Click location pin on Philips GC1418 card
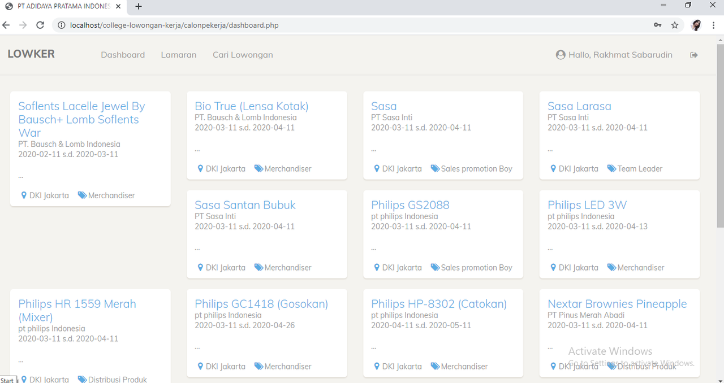Viewport: 724px width, 383px height. pos(200,366)
